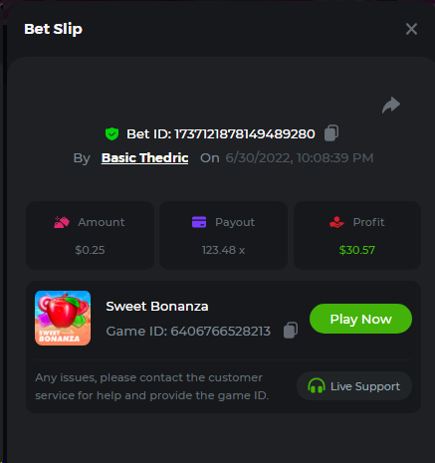Close the Bet Slip dialog
Screen dimensions: 435x463
click(x=411, y=29)
